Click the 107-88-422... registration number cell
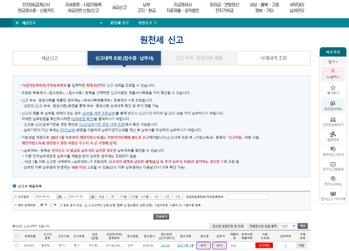349x251 pixels. (x=114, y=246)
